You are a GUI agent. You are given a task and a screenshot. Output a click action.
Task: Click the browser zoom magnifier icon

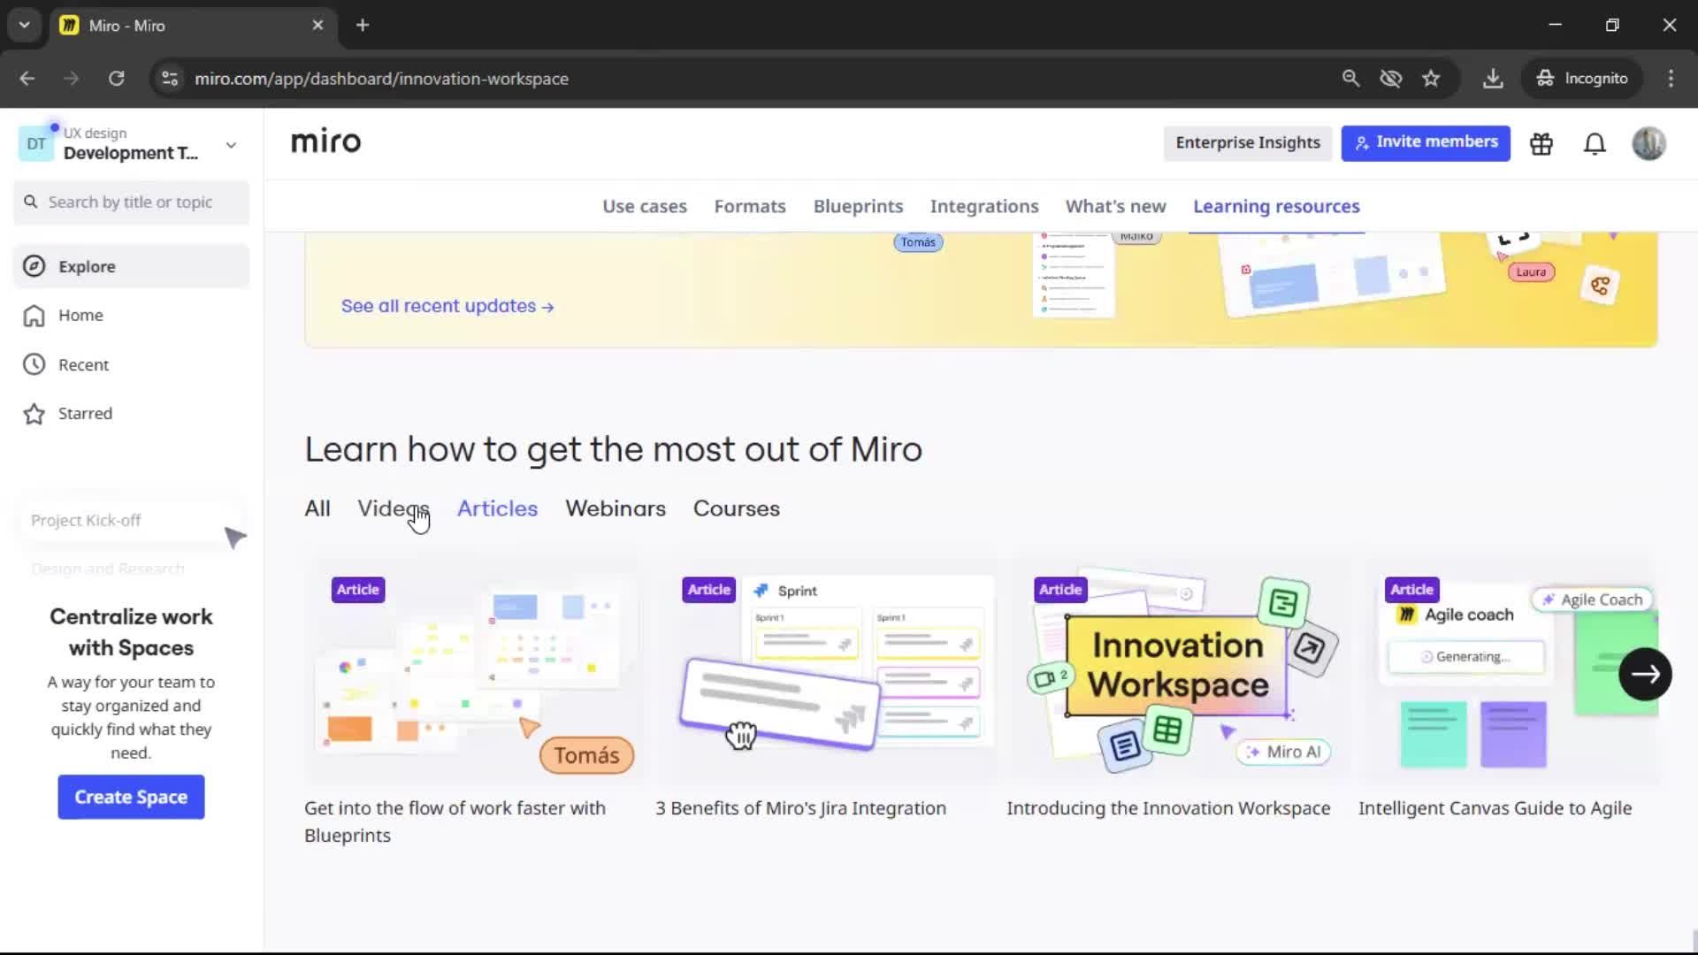point(1350,79)
